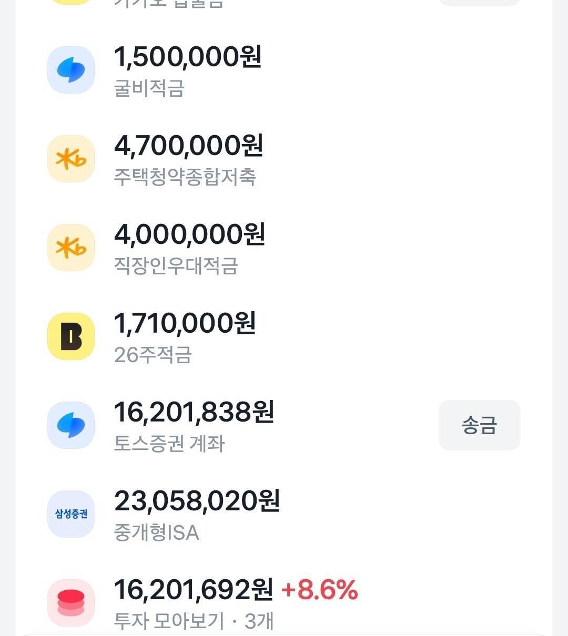Screen dimensions: 568x636
Task: Click the +8.6% return indicator
Action: point(320,590)
